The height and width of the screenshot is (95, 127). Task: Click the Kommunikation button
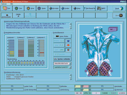tap(6, 15)
